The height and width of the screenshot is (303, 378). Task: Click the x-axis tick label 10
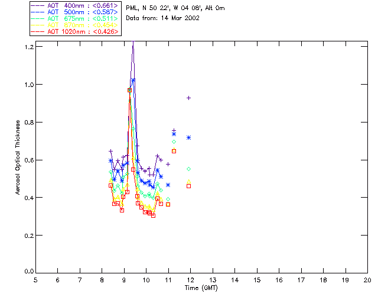click(146, 280)
